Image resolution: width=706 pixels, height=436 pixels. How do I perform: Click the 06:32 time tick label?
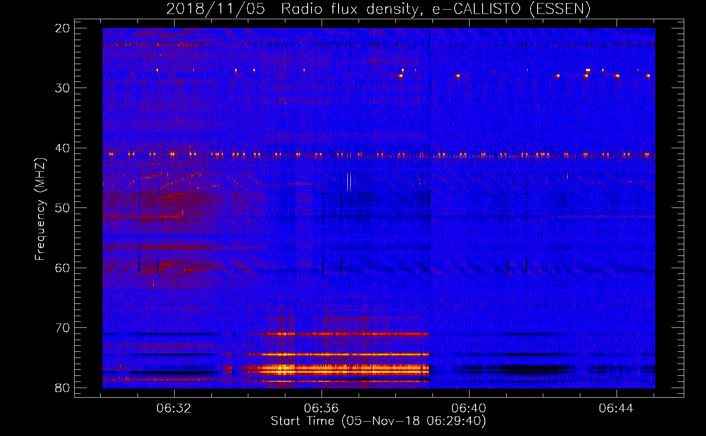click(x=174, y=409)
